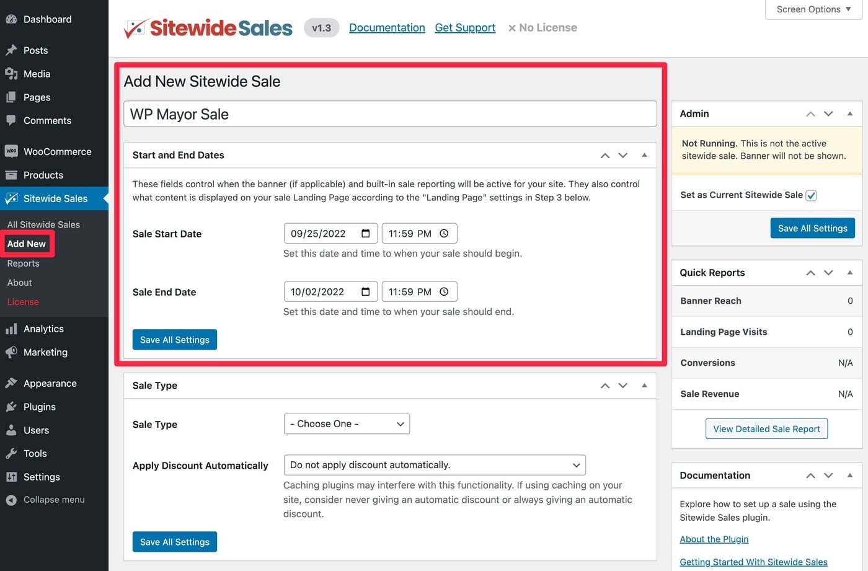Screen dimensions: 868x571
Task: Click the WP Mayor Sale title field
Action: tap(390, 113)
